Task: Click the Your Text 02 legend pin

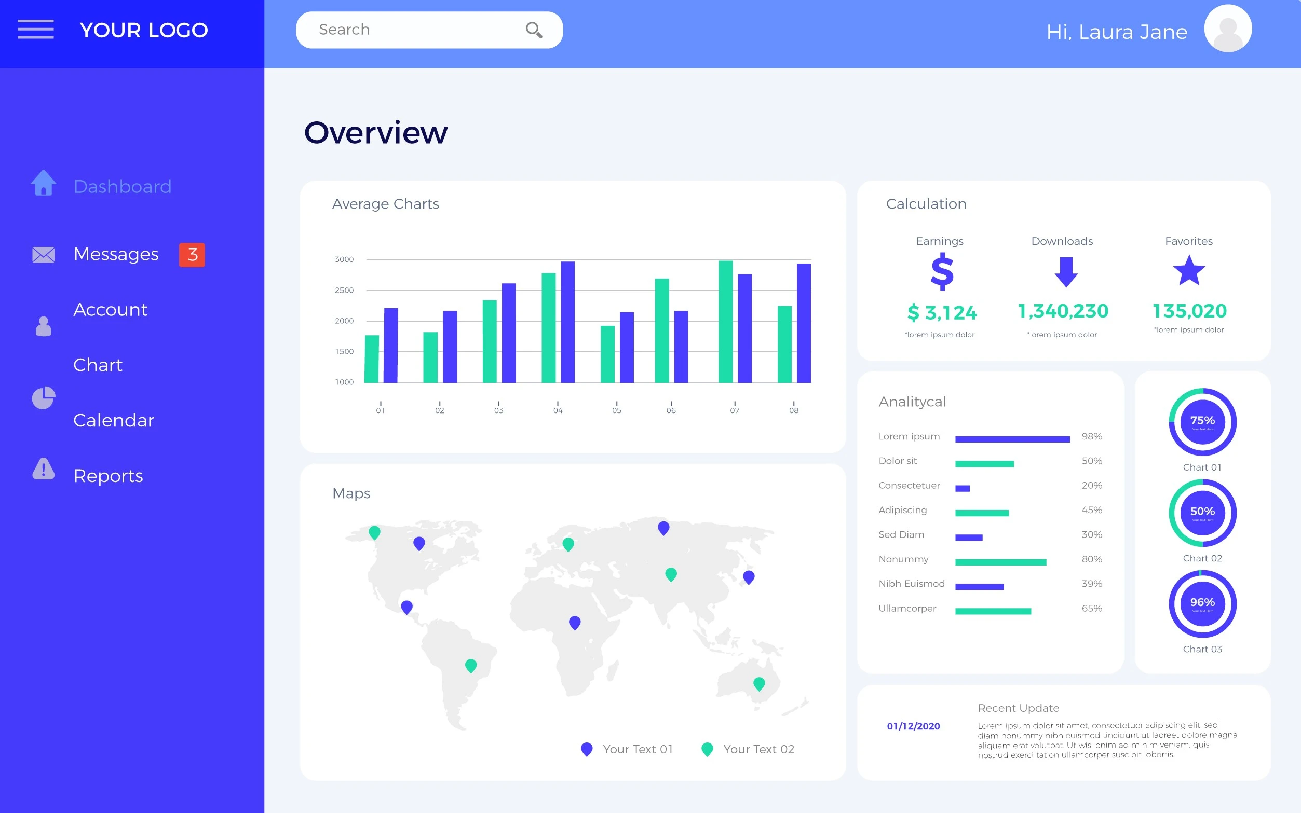Action: pos(708,749)
